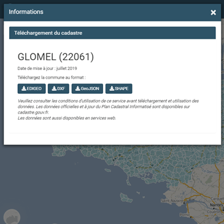This screenshot has width=224, height=224.
Task: Click the Informations dialog title
Action: (26, 12)
